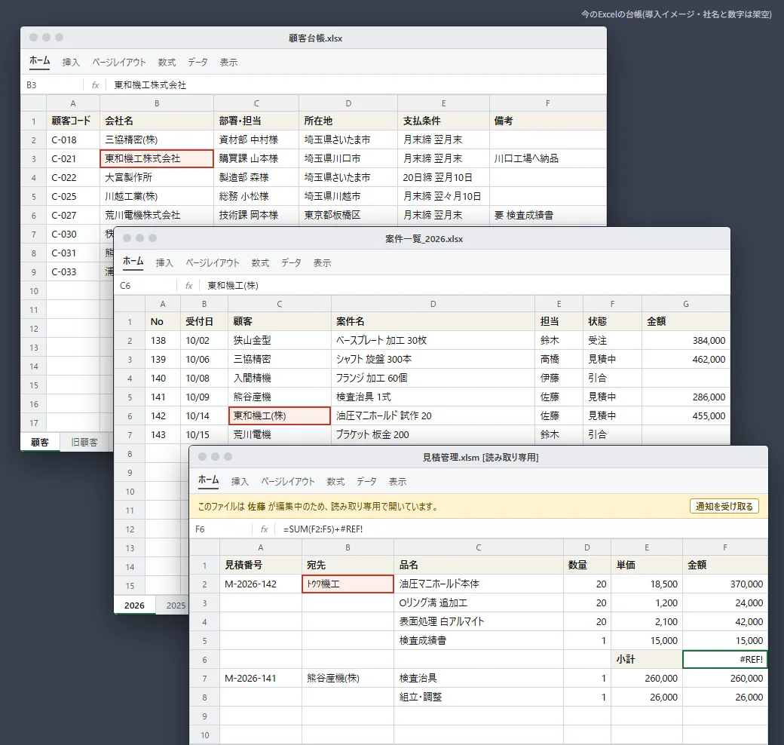Image resolution: width=784 pixels, height=745 pixels.
Task: Open 数式 tab in 顧客台帳.xlsx window
Action: coord(167,62)
